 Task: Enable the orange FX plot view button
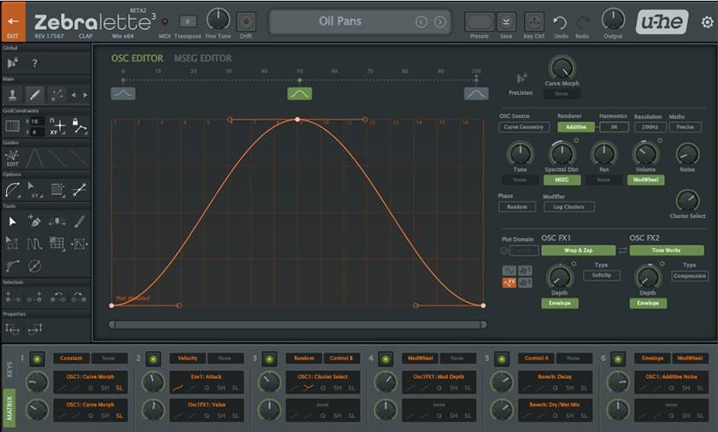coord(509,282)
